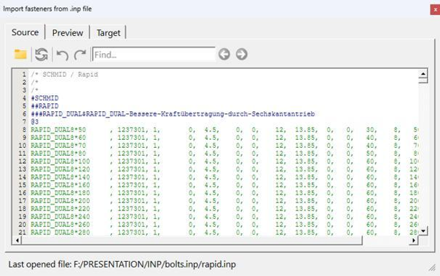The image size is (440, 276).
Task: Click on 'RAPID_DUAL8*160' entry
Action: coord(61,185)
